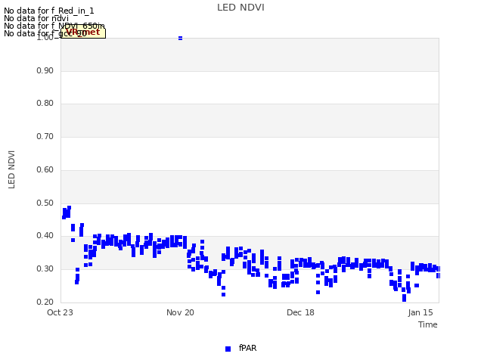Viewport: 484px width, 363px height.
Task: Click the Oct 23 x-axis label
Action: 60,312
